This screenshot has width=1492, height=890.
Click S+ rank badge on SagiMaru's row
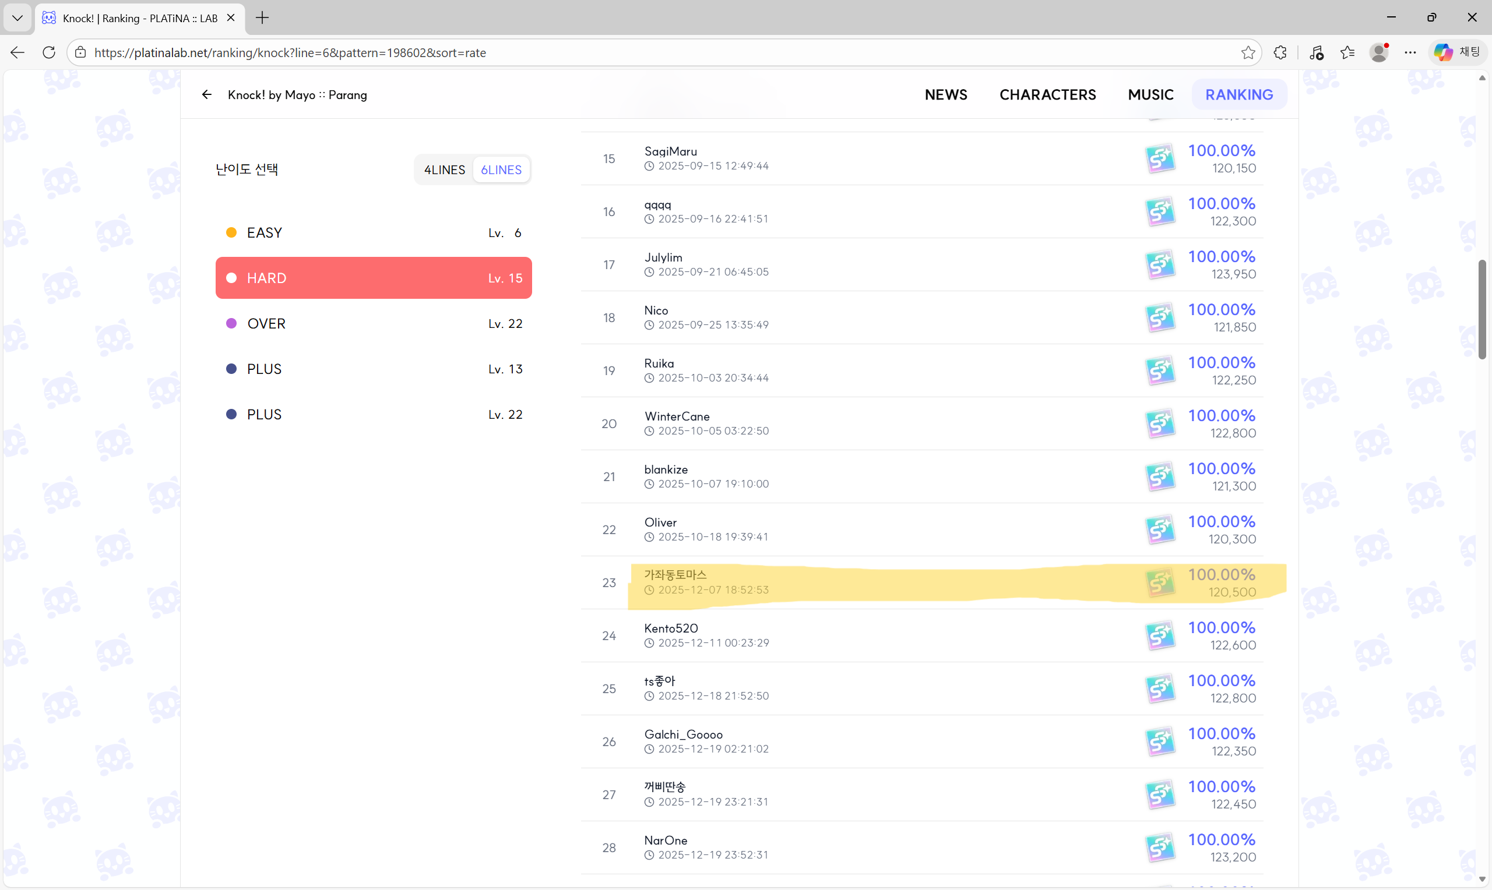1160,159
